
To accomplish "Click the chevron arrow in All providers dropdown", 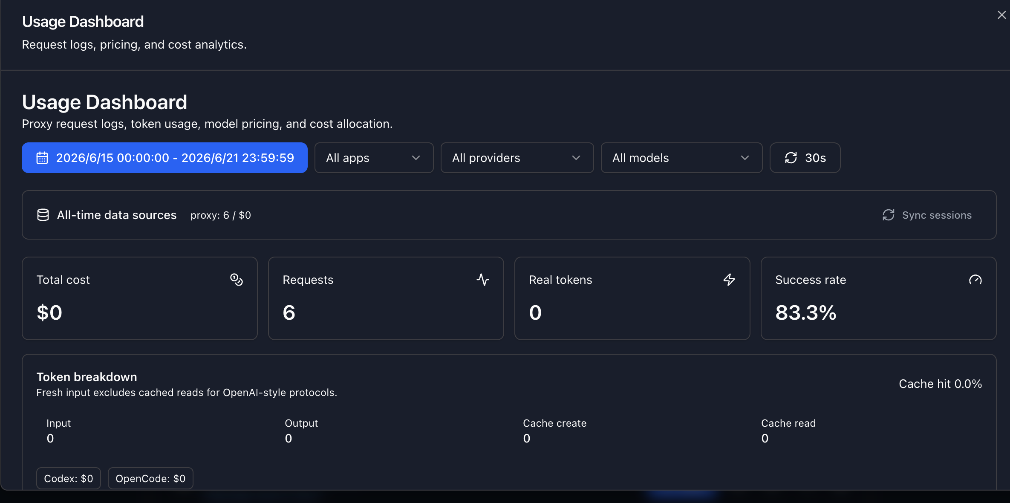I will [576, 158].
